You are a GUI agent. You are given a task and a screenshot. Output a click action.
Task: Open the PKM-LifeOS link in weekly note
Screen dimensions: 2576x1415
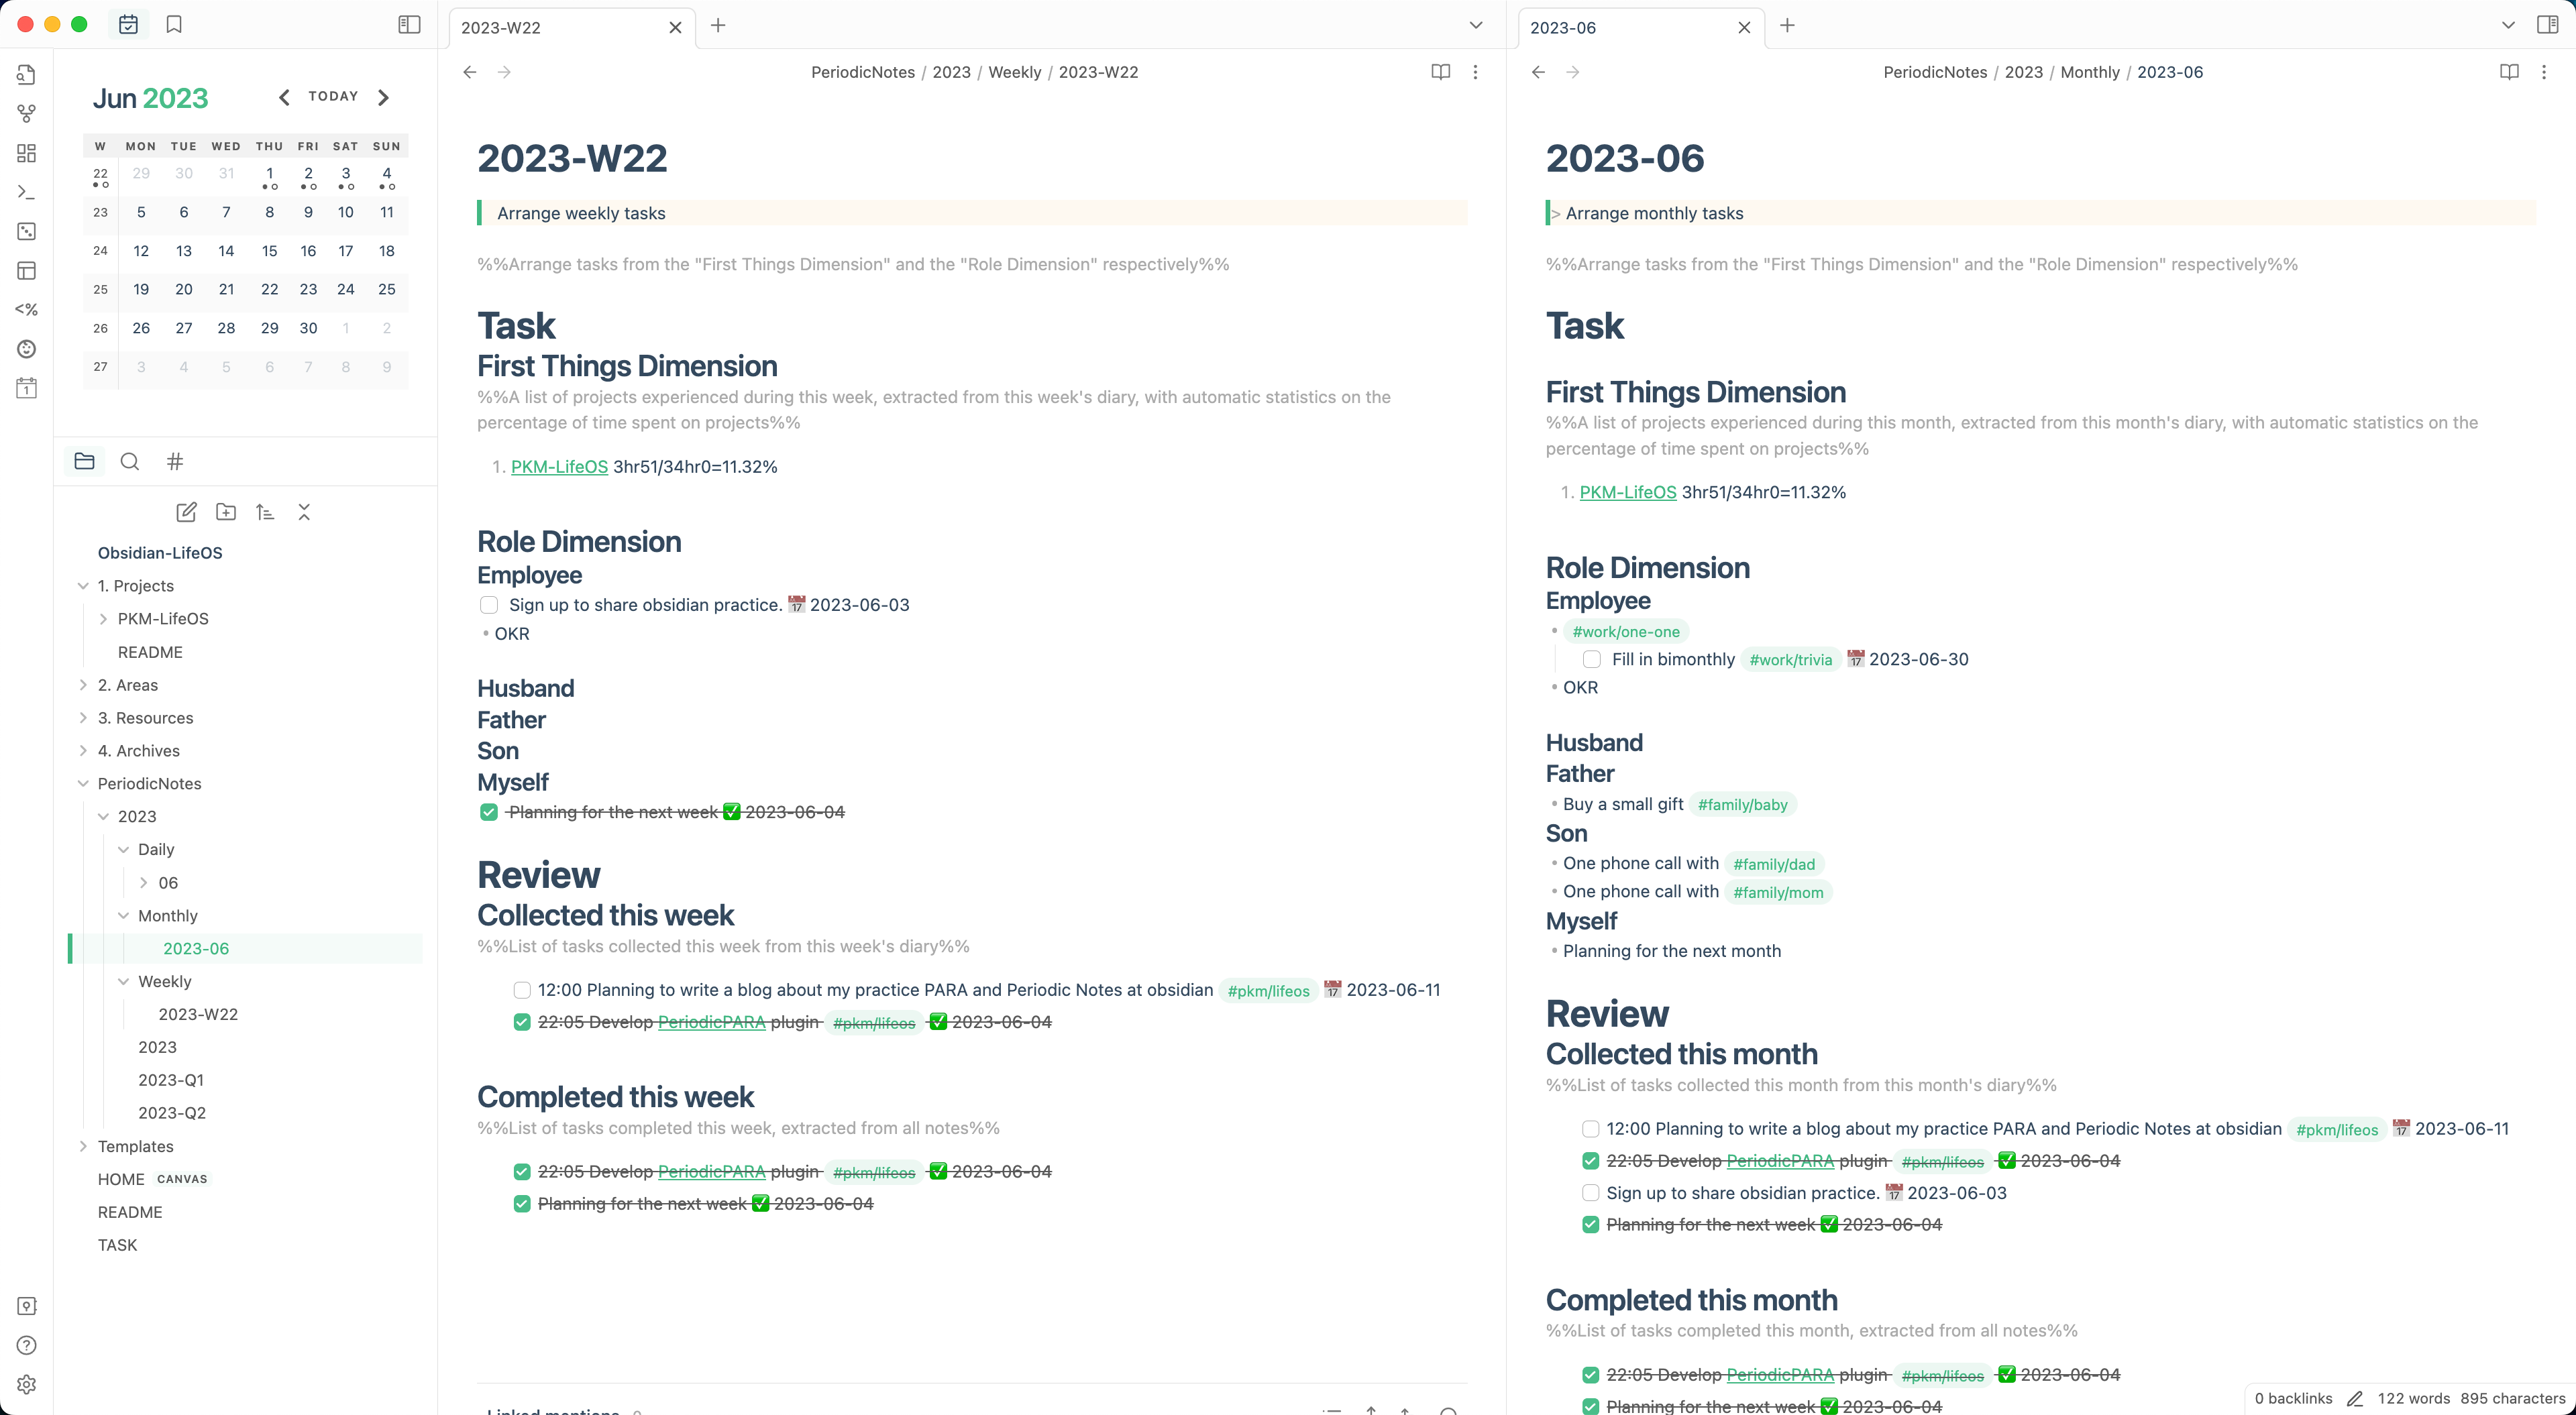pyautogui.click(x=559, y=467)
